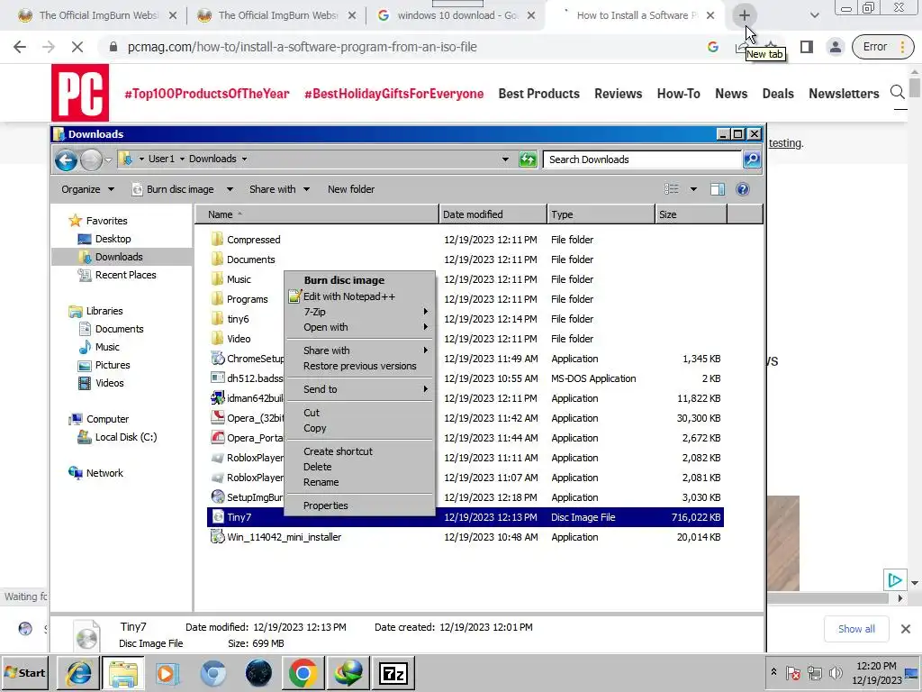The width and height of the screenshot is (922, 692).
Task: Click in the Search Downloads input field
Action: [642, 159]
